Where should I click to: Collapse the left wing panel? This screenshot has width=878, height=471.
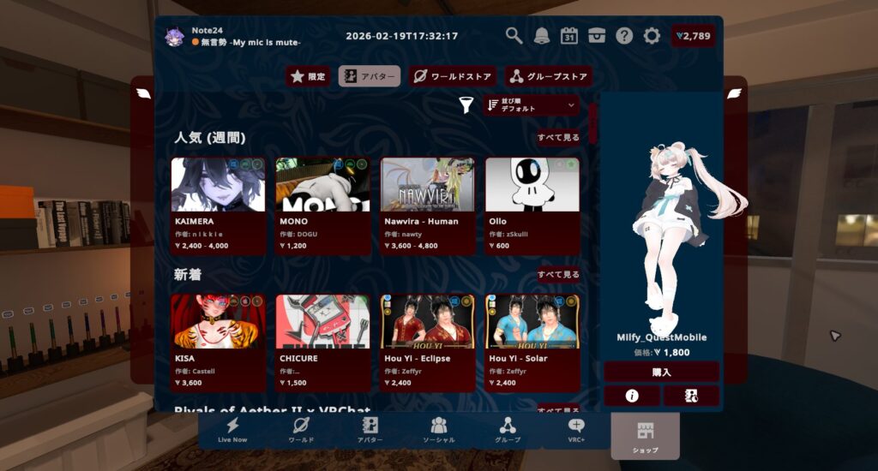(143, 93)
